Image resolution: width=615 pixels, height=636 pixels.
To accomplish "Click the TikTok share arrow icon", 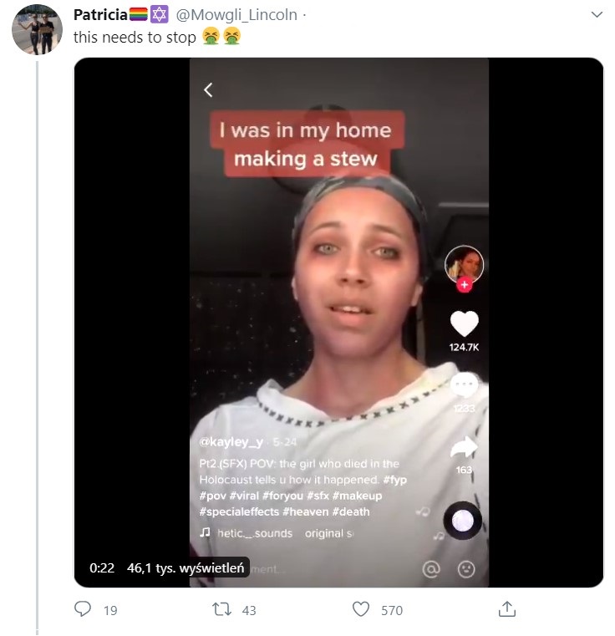I will click(x=464, y=449).
